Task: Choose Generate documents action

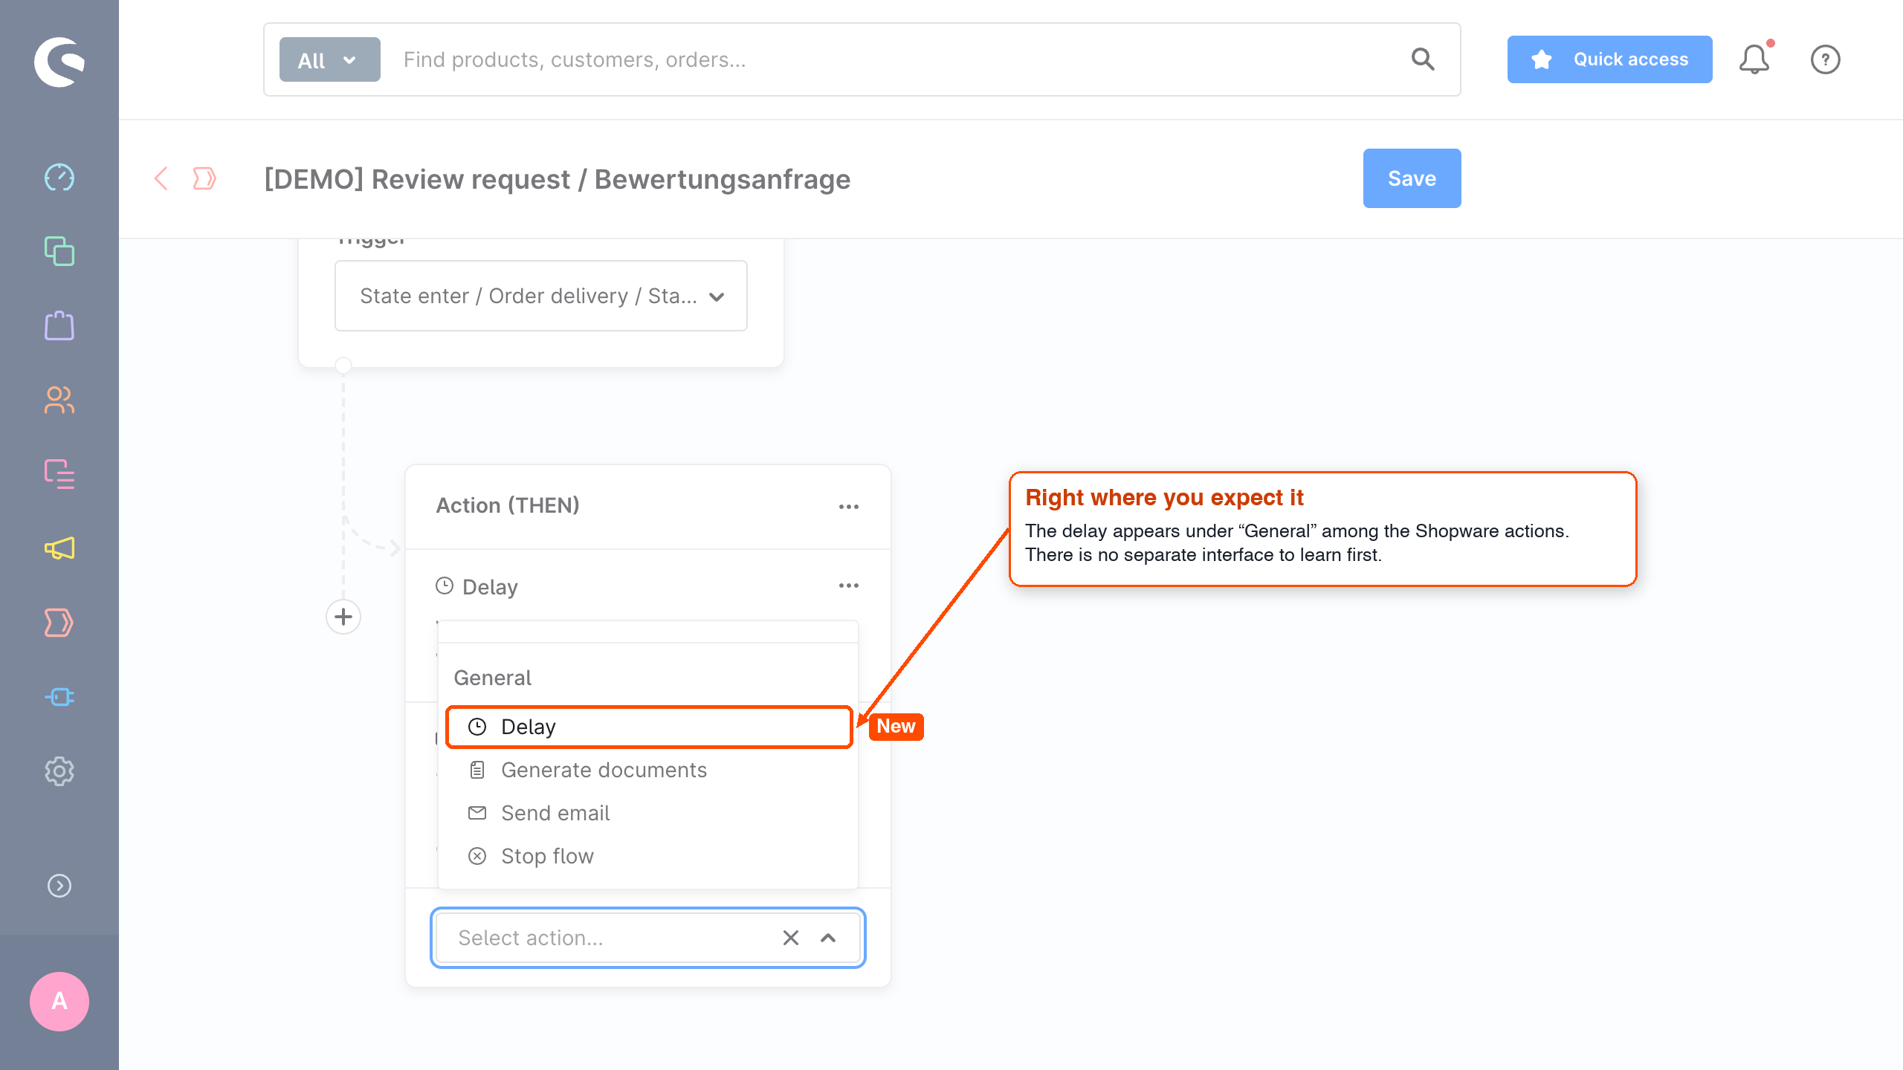Action: 649,770
